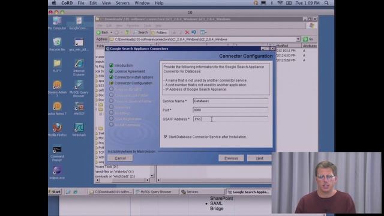Click the red Delete icon in Explorer toolbar

pos(187,32)
